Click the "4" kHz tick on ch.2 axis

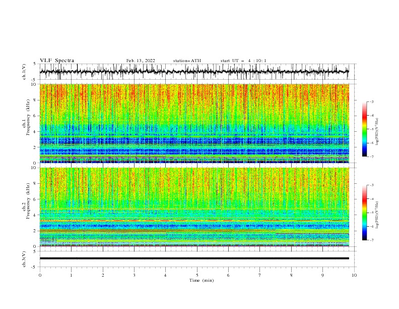click(x=35, y=215)
